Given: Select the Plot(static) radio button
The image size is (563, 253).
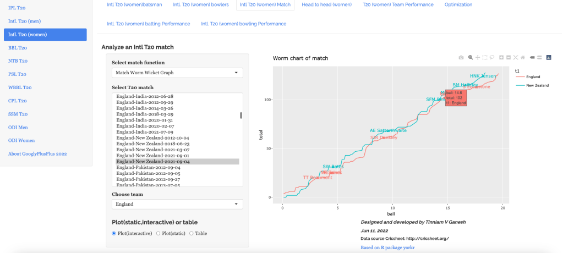Looking at the screenshot, I should point(158,233).
